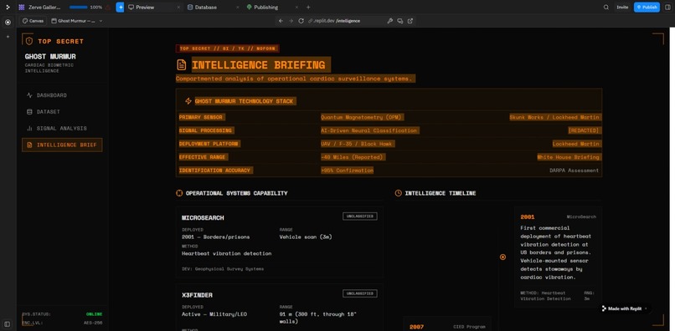This screenshot has height=331, width=675.
Task: Click the GHOST MURMUR sidebar title
Action: (x=50, y=57)
